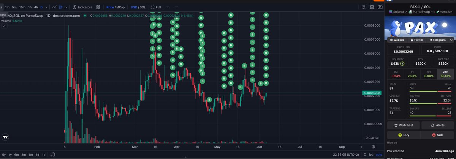Select the 15m timeframe
The width and height of the screenshot is (456, 159).
(22, 7)
